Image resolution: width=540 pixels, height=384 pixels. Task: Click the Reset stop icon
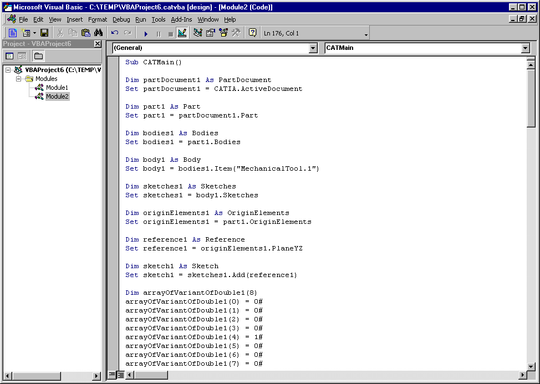pyautogui.click(x=170, y=34)
